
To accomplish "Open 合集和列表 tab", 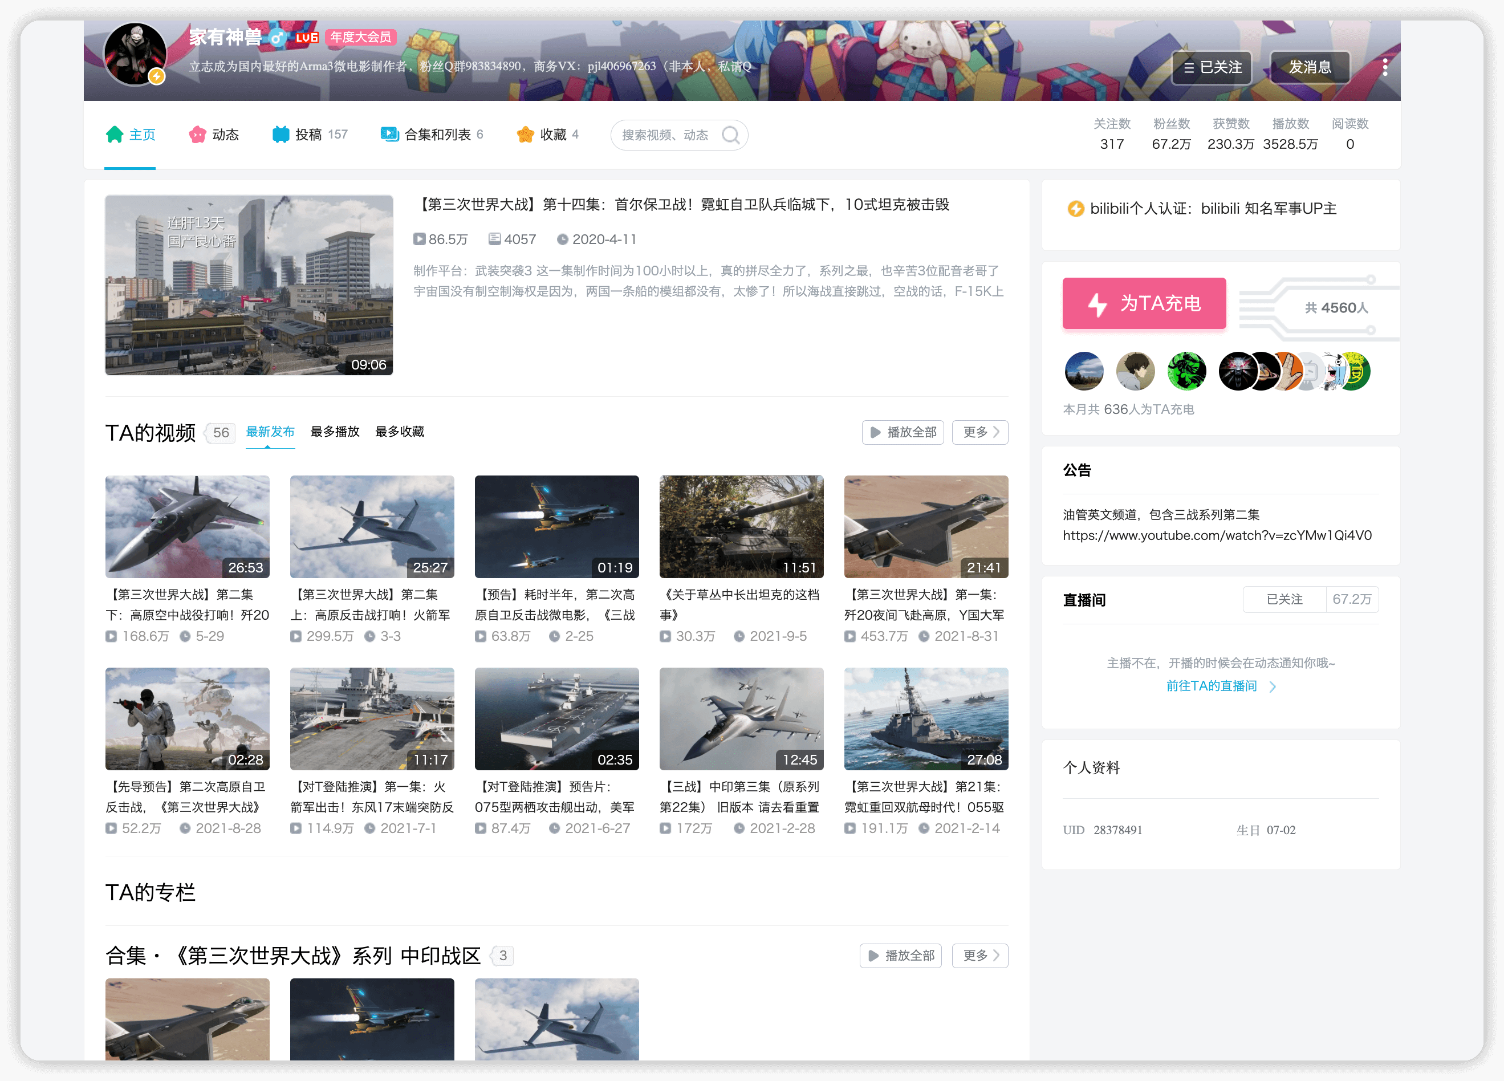I will (432, 135).
